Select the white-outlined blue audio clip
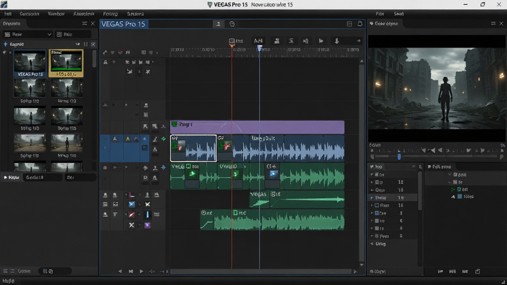The width and height of the screenshot is (507, 285). click(x=194, y=148)
